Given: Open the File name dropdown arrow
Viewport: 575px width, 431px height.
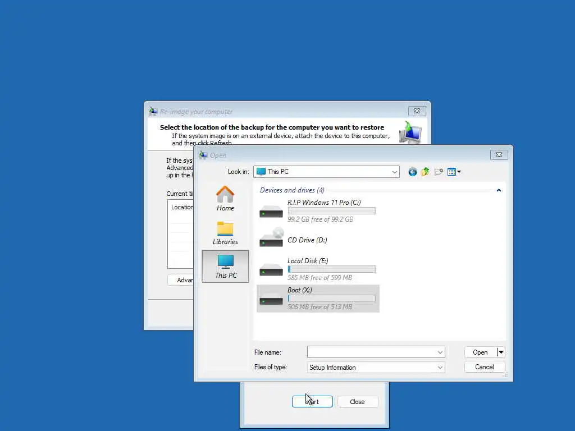Looking at the screenshot, I should pos(440,352).
